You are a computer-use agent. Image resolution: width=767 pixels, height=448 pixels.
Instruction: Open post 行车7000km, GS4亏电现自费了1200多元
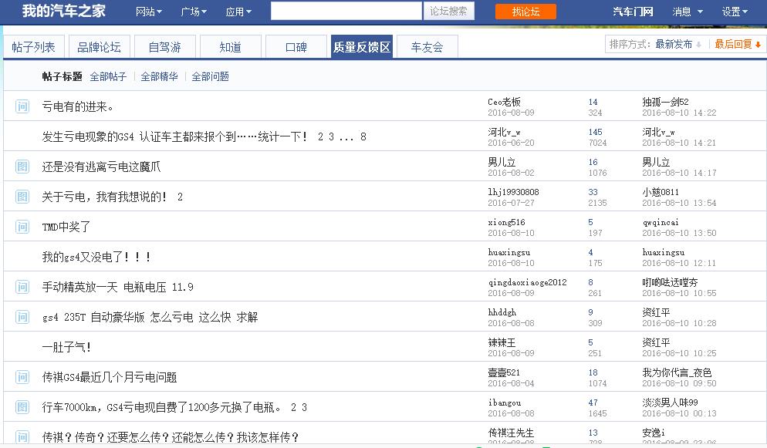click(x=161, y=407)
